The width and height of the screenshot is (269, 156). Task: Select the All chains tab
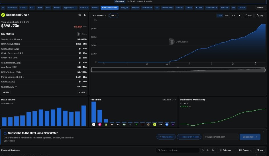(x=3, y=8)
